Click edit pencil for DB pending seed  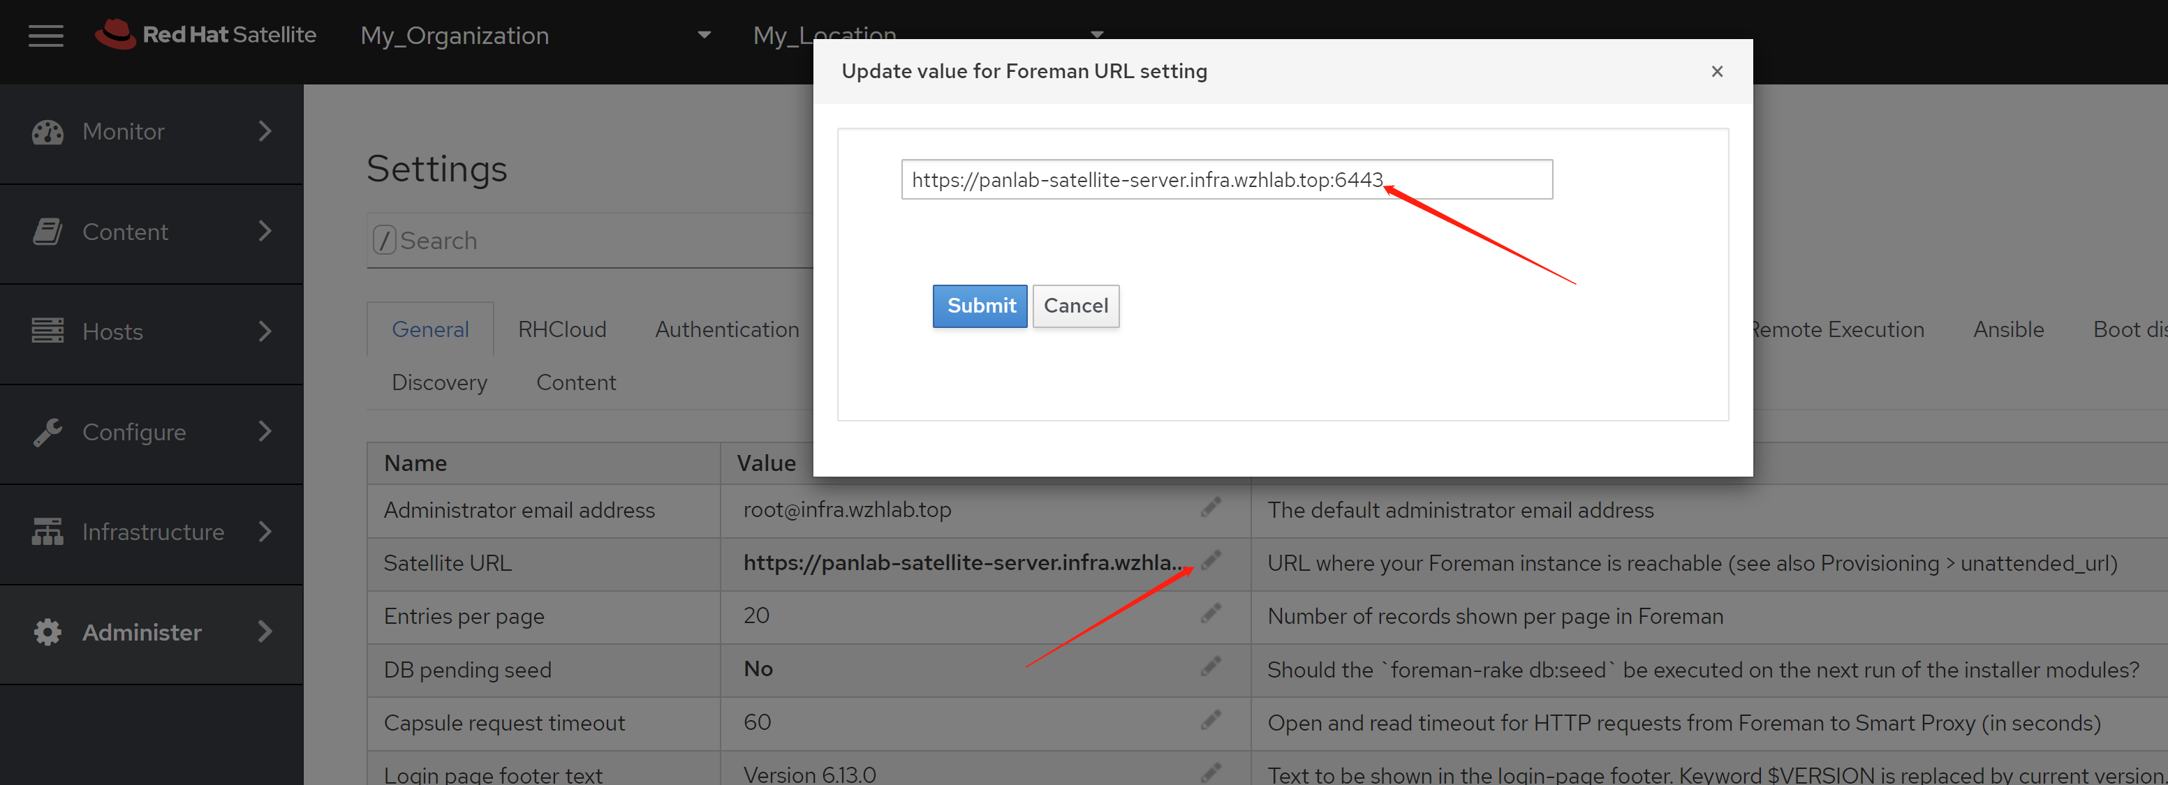point(1210,667)
